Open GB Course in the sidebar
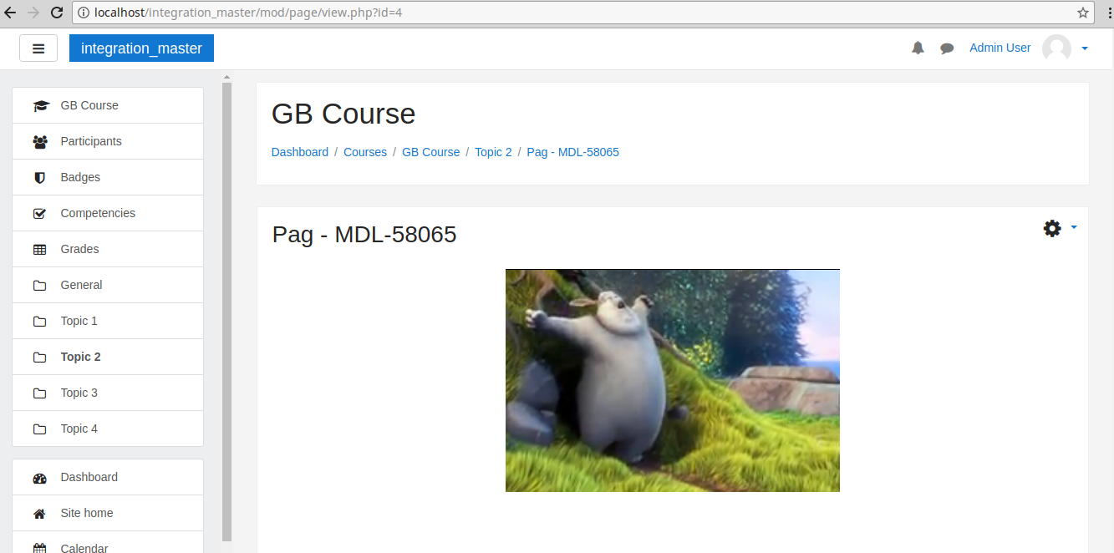 pos(108,105)
